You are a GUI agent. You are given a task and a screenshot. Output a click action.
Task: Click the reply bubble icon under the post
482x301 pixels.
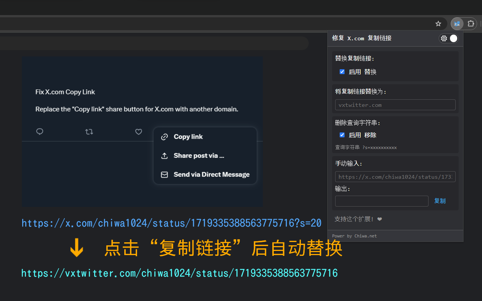tap(40, 132)
